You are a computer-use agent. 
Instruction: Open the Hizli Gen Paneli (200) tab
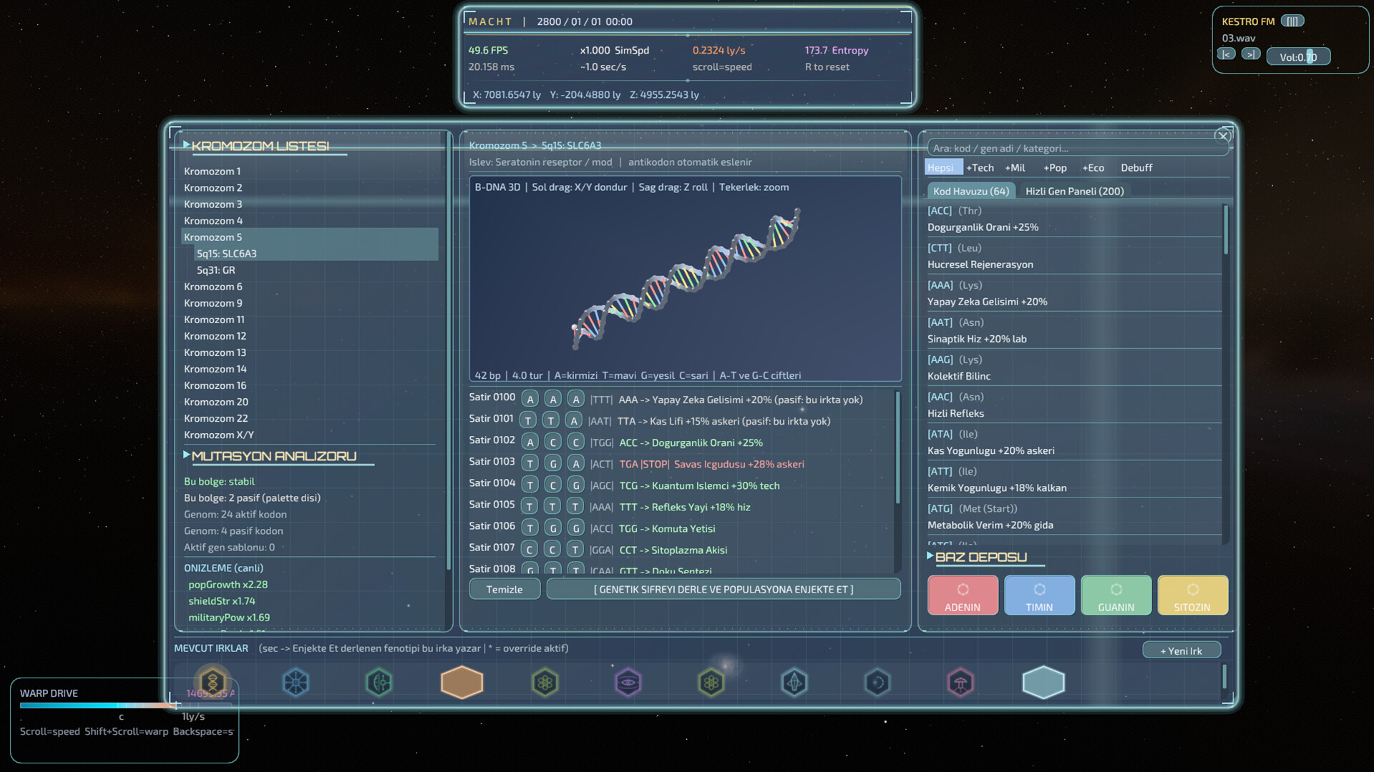pos(1074,192)
